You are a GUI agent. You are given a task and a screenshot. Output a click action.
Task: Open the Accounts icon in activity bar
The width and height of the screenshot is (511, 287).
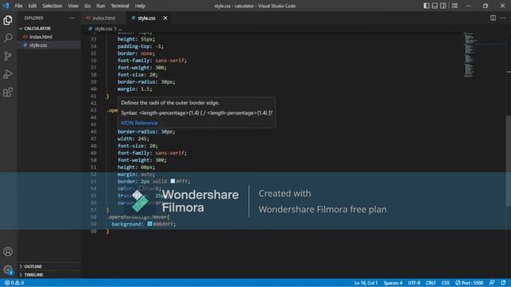tap(8, 252)
